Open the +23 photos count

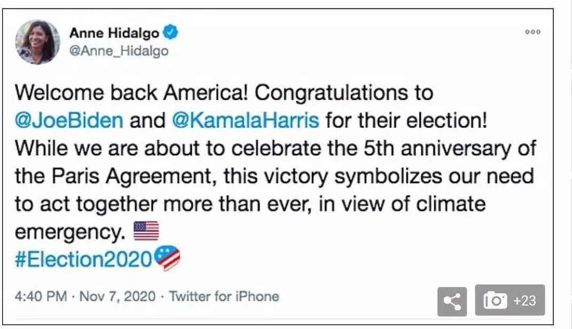click(524, 301)
